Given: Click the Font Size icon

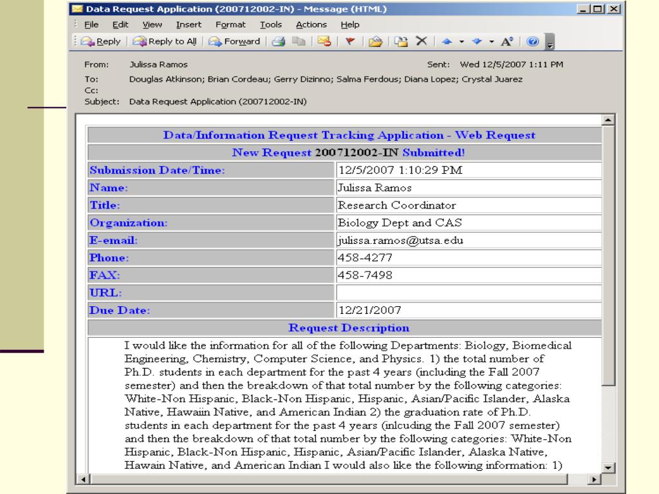Looking at the screenshot, I should [507, 41].
